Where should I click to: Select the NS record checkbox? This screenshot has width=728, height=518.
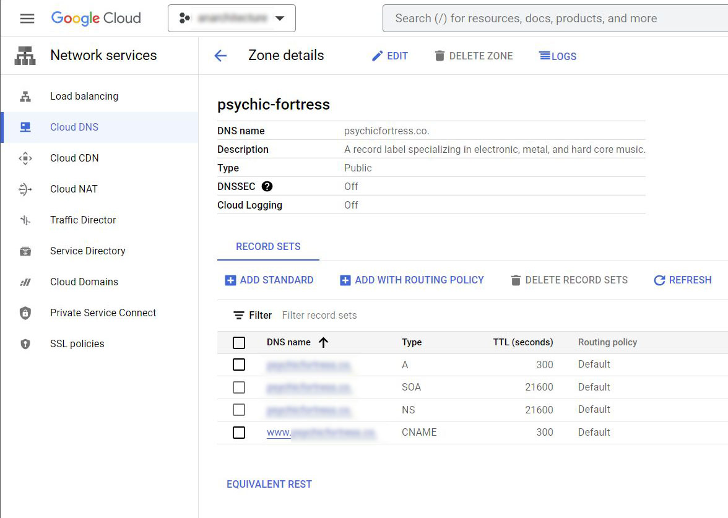(239, 410)
